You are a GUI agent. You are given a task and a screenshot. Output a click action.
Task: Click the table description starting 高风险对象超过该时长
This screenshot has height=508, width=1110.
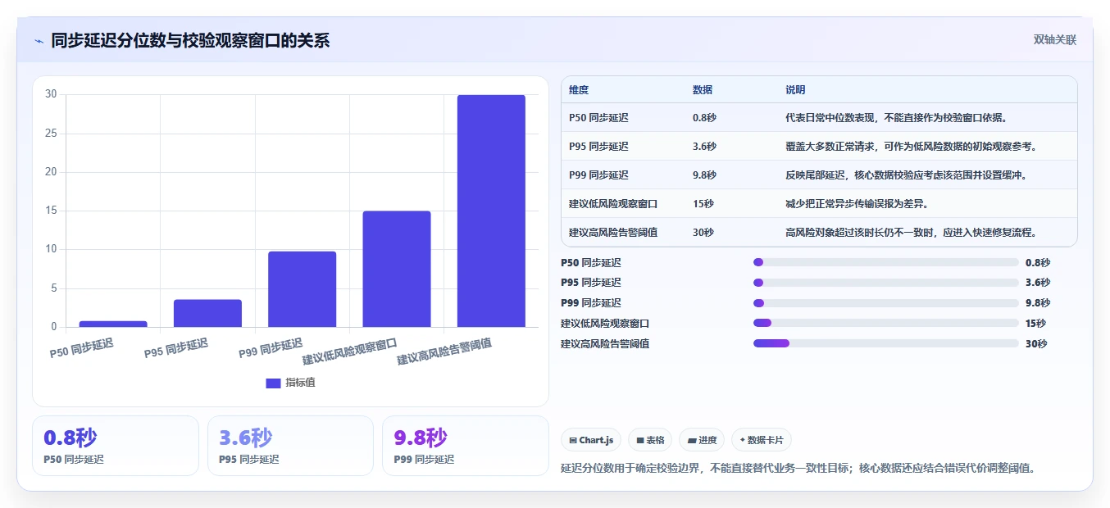(911, 232)
